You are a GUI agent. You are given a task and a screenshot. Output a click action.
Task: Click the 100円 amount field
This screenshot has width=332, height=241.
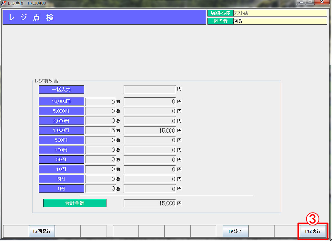[x=150, y=150]
